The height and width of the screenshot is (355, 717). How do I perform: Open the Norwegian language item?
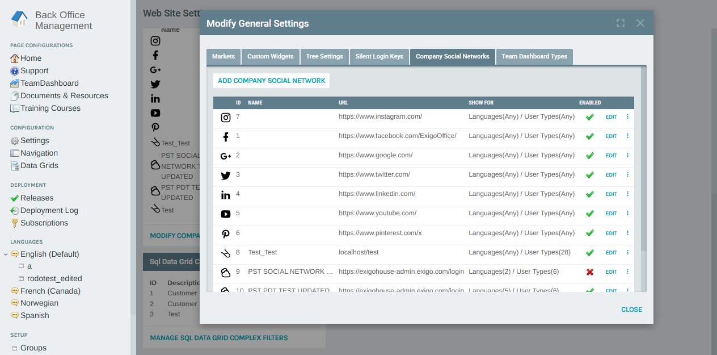click(39, 303)
